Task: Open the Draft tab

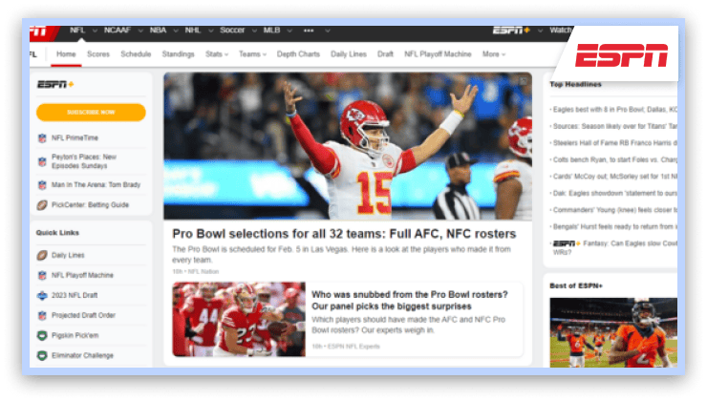Action: pyautogui.click(x=386, y=54)
